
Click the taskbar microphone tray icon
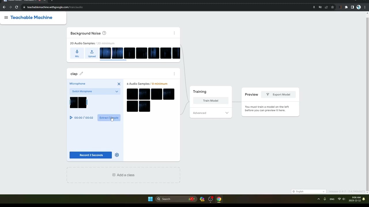coord(325,199)
